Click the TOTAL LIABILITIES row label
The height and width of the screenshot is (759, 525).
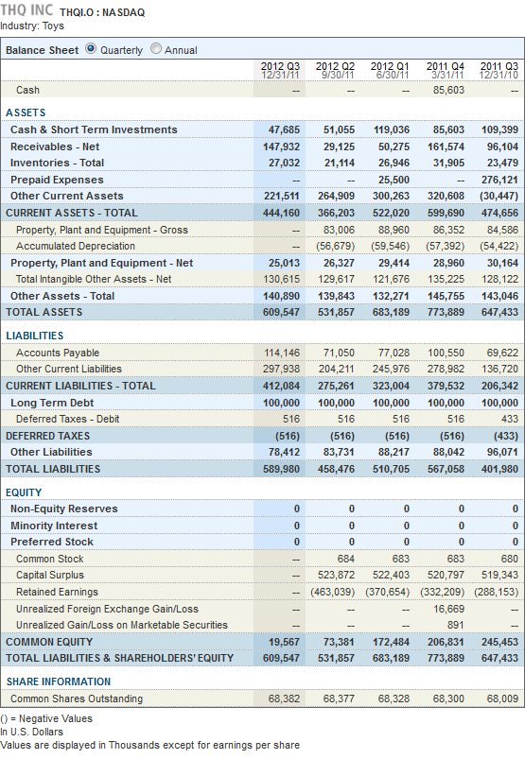53,469
